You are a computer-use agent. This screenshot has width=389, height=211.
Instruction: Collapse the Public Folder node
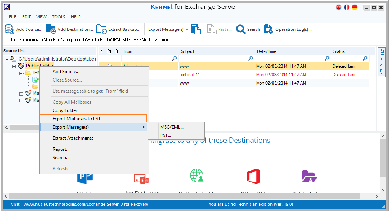coord(14,66)
